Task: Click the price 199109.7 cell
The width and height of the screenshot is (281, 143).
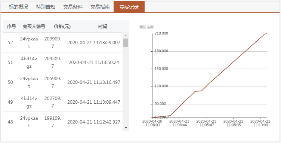Action: coord(53,122)
